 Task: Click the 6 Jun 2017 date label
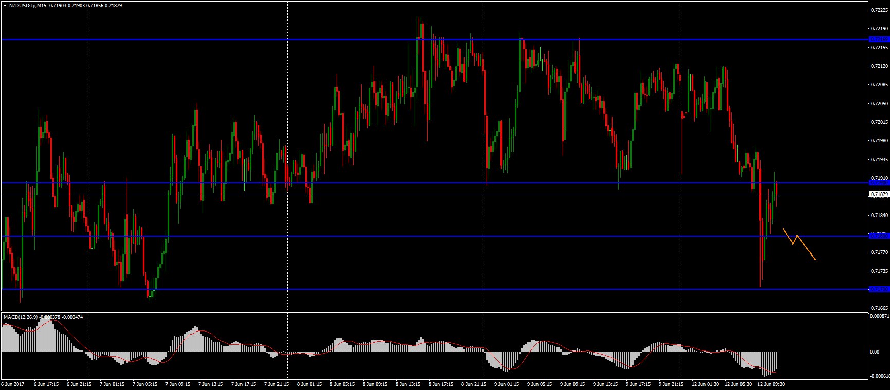pos(13,384)
